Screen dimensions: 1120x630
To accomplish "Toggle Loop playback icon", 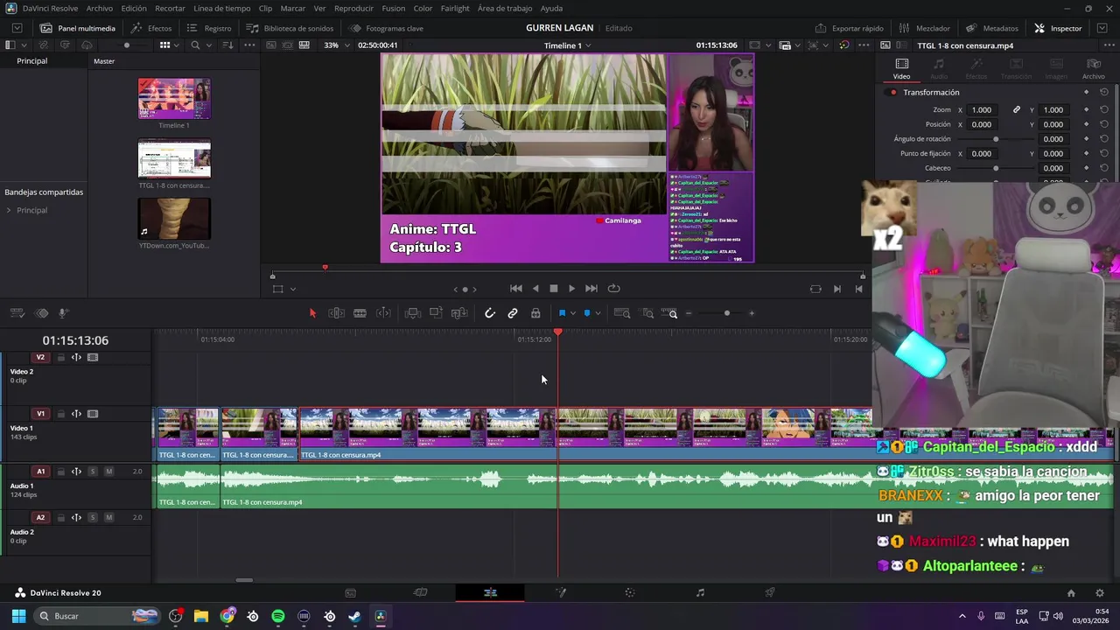I will (x=613, y=289).
